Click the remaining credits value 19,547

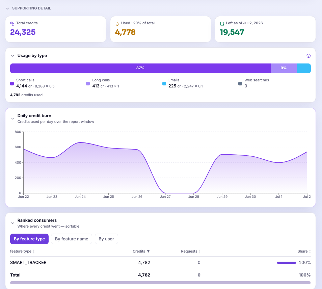(x=232, y=32)
